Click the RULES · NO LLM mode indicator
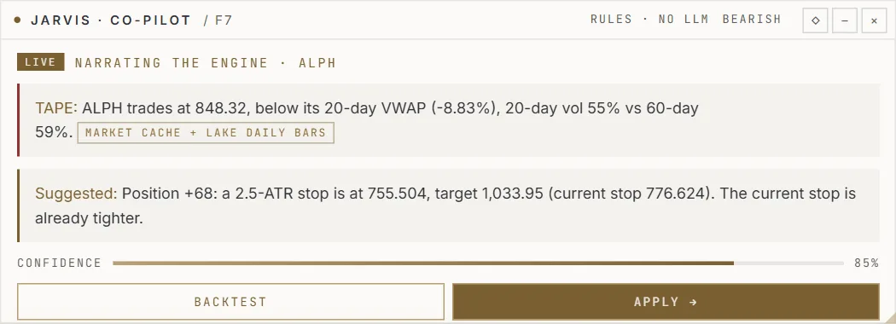Image resolution: width=896 pixels, height=324 pixels. [x=649, y=20]
